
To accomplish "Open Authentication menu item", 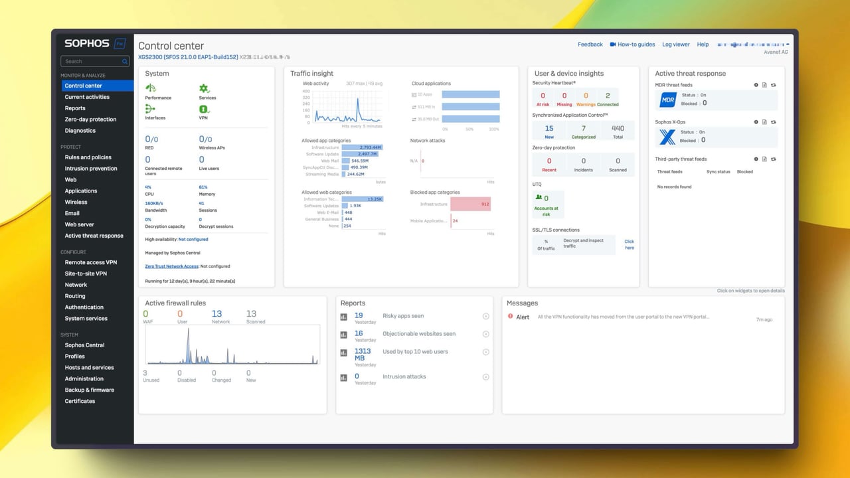I will (84, 307).
